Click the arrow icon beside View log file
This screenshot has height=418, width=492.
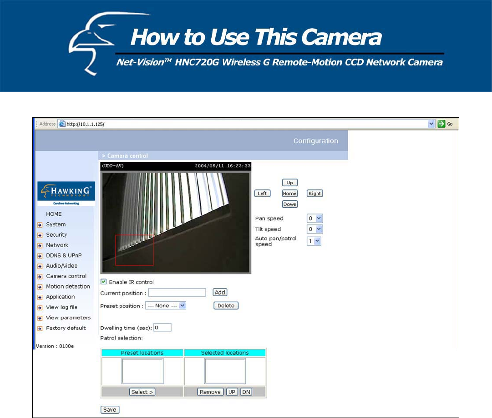click(x=40, y=308)
